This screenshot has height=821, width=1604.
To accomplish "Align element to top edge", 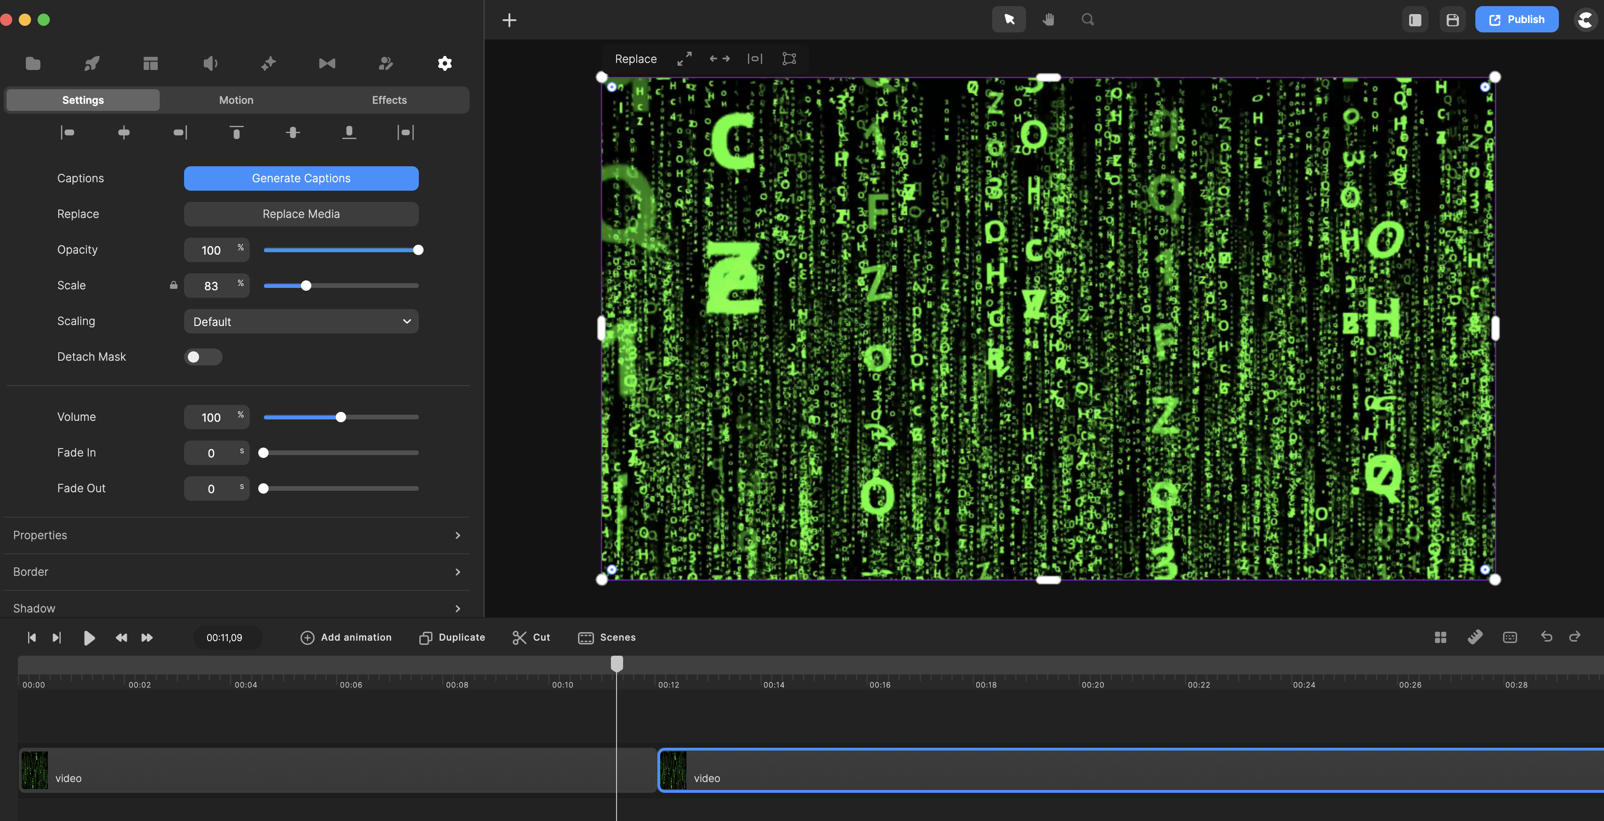I will [237, 132].
